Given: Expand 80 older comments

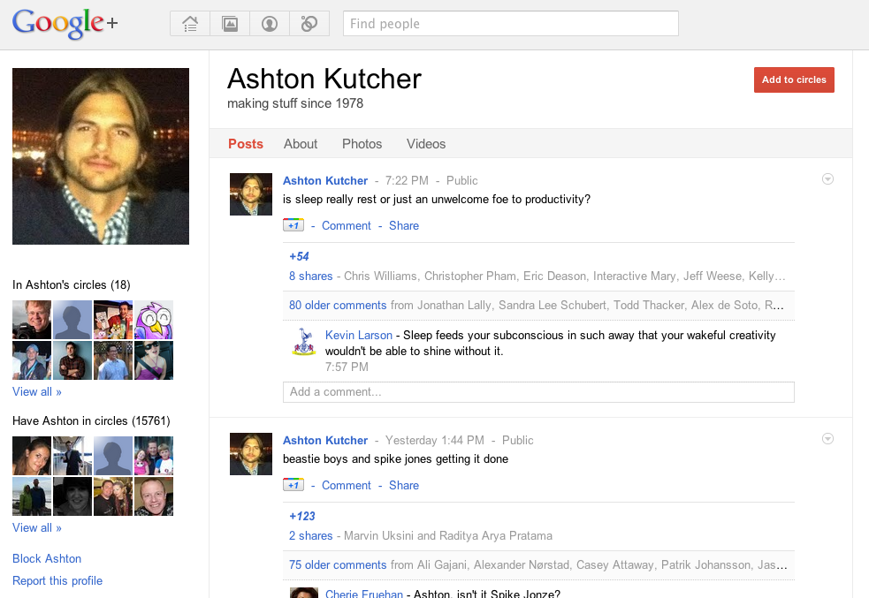Looking at the screenshot, I should tap(338, 306).
